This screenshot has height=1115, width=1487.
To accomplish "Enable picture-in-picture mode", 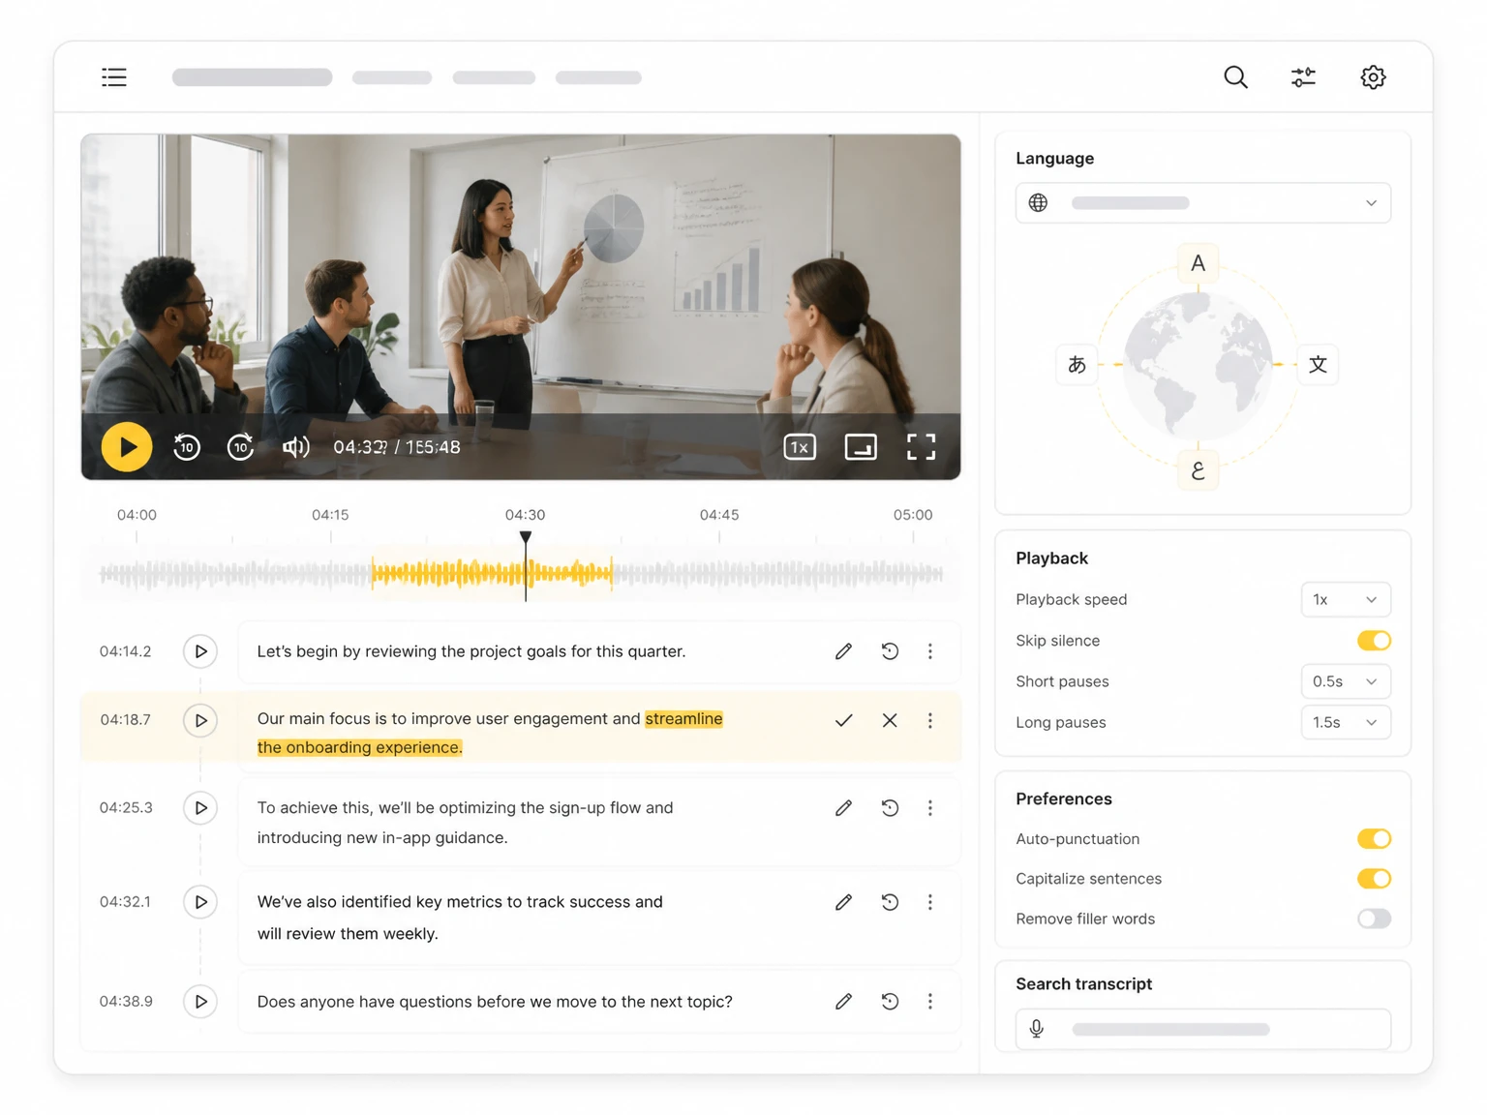I will click(861, 447).
